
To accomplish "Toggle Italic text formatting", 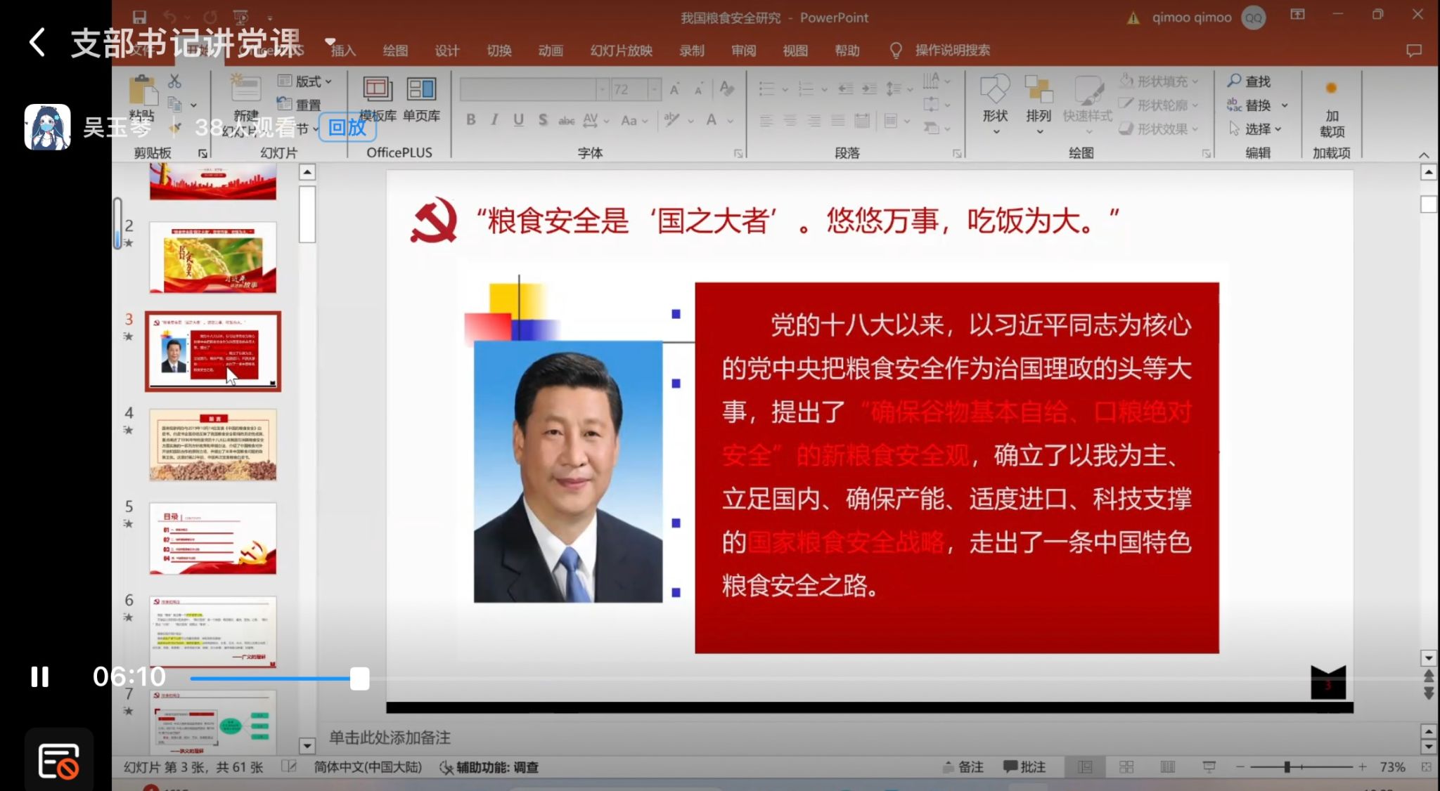I will (494, 120).
